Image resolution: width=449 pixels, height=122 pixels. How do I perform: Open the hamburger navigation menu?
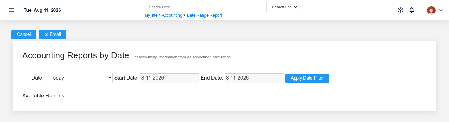click(11, 10)
